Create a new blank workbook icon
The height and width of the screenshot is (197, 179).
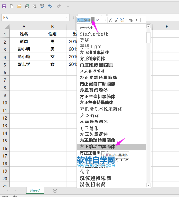(12, 6)
